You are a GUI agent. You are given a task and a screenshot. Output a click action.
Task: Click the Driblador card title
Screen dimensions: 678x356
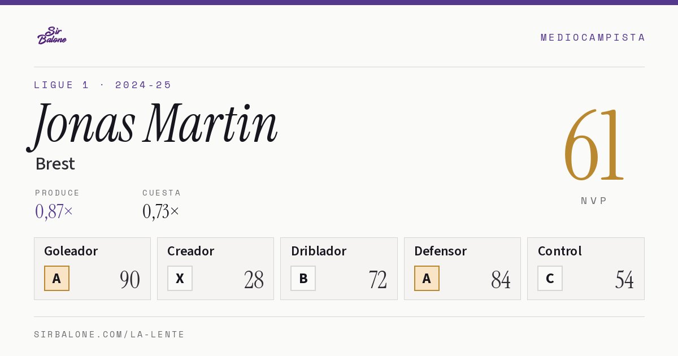pyautogui.click(x=319, y=251)
